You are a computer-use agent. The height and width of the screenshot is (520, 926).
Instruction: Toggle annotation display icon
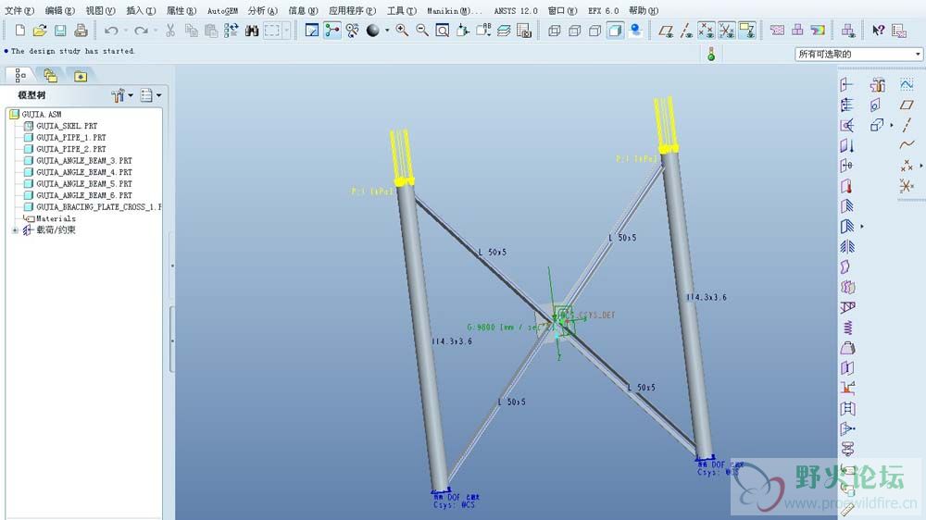tap(746, 31)
